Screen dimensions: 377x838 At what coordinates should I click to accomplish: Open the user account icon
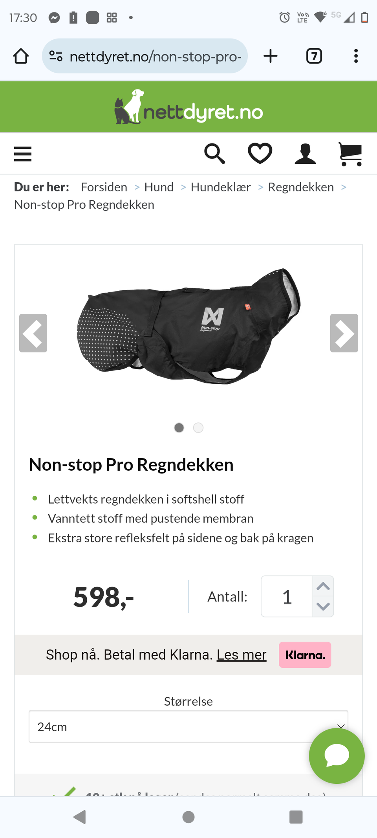[x=306, y=154]
